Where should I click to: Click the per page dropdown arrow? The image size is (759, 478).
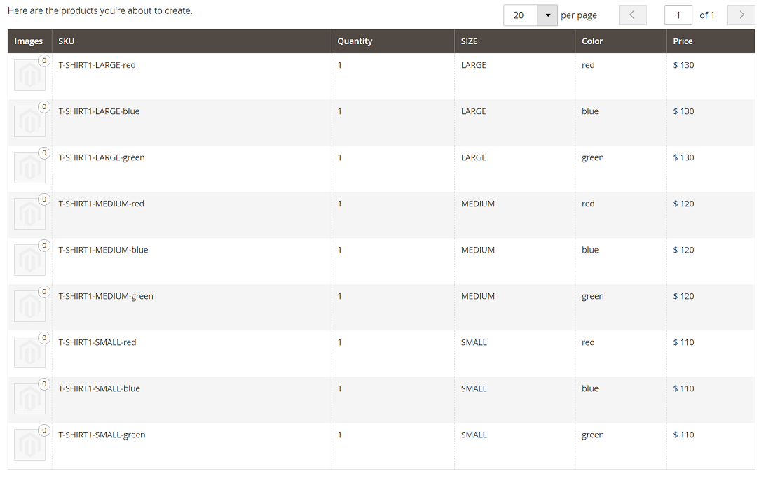point(547,15)
